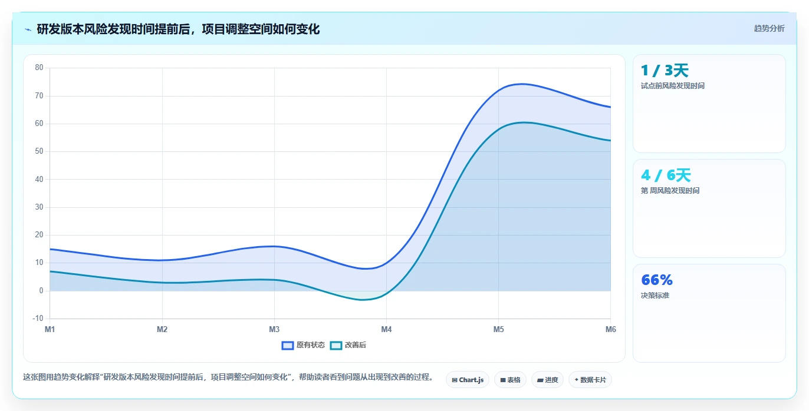Click the M6 x-axis label

(x=610, y=329)
